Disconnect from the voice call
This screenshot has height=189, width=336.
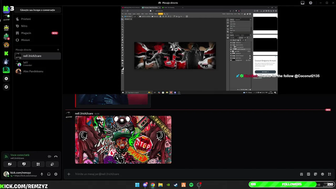point(56,156)
